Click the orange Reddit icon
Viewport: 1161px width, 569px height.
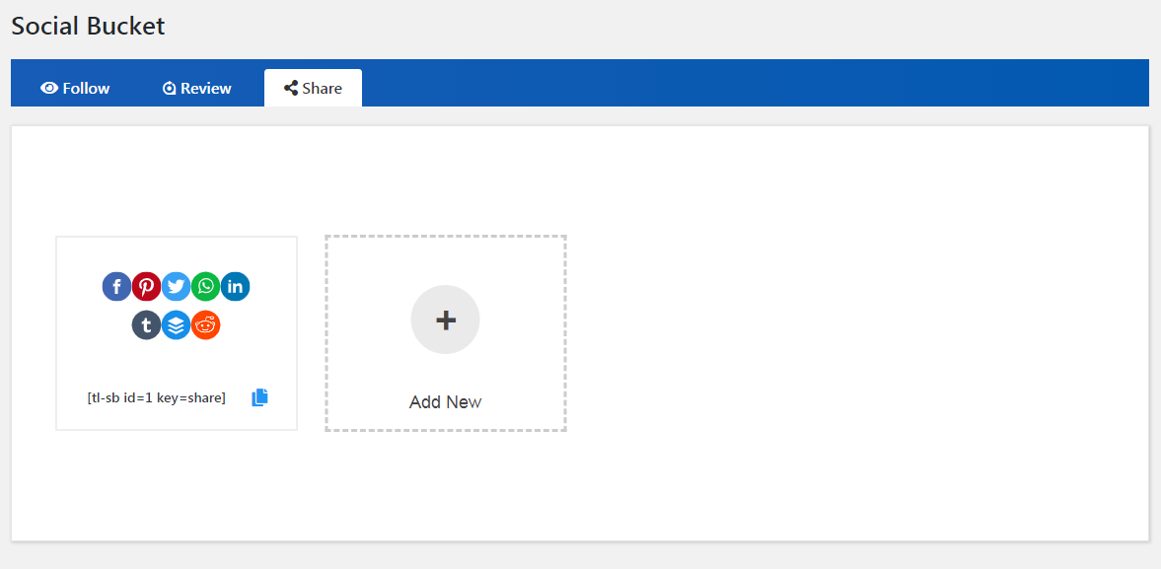[205, 324]
